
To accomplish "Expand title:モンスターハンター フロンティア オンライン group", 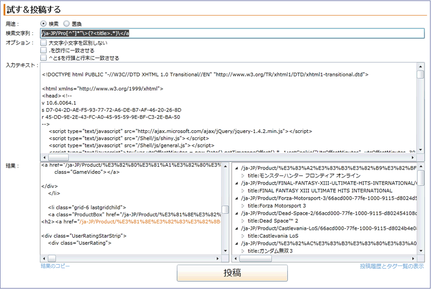I will tap(243, 175).
